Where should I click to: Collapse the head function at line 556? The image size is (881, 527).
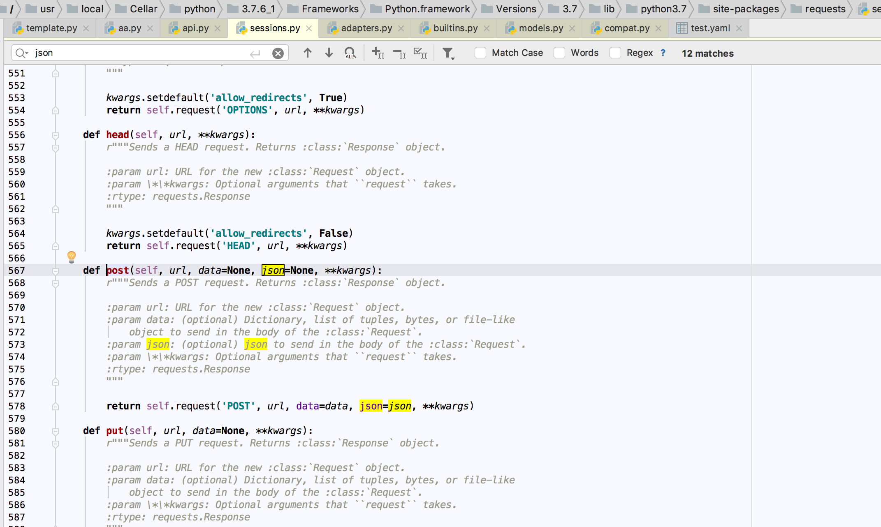56,135
